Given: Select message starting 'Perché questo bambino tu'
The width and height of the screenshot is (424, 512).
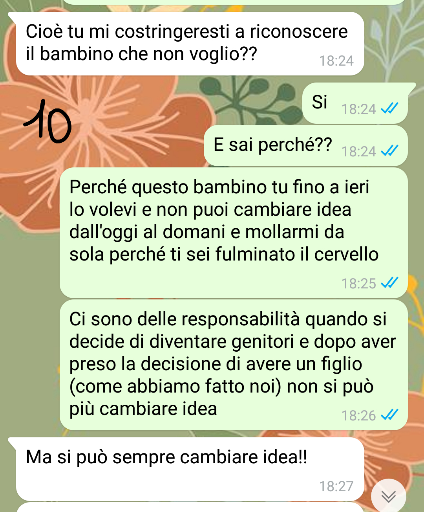Looking at the screenshot, I should coord(234,233).
